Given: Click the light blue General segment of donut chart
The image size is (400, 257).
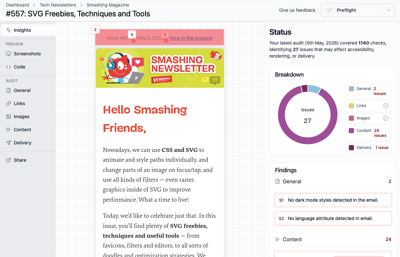Looking at the screenshot, I should point(314,89).
